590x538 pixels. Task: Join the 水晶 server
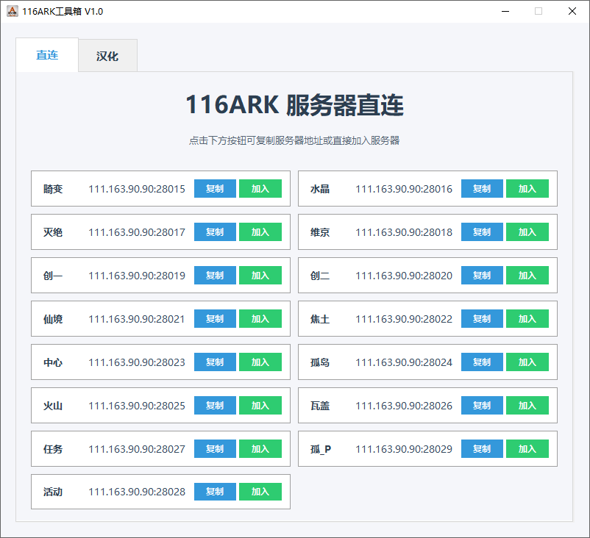(527, 189)
